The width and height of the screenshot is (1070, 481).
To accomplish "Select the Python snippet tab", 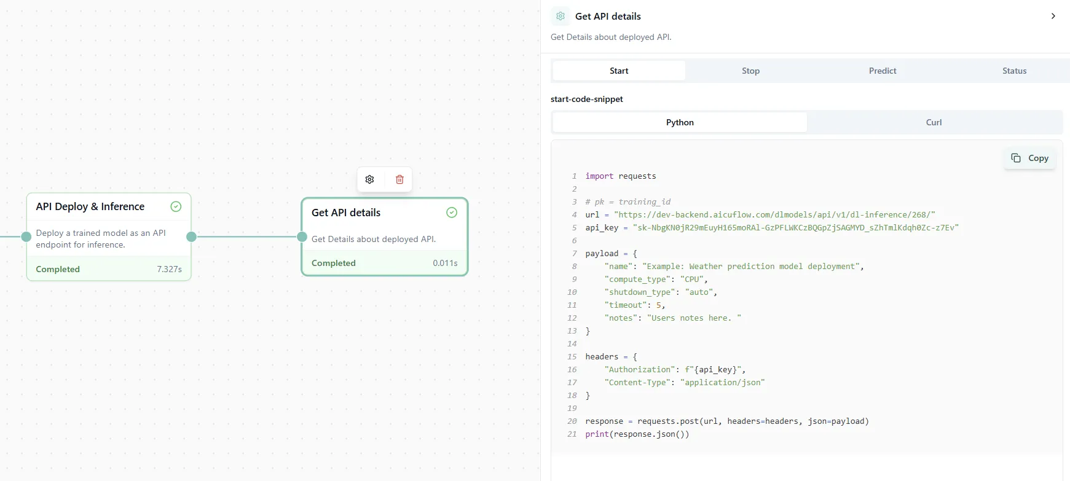I will [680, 122].
